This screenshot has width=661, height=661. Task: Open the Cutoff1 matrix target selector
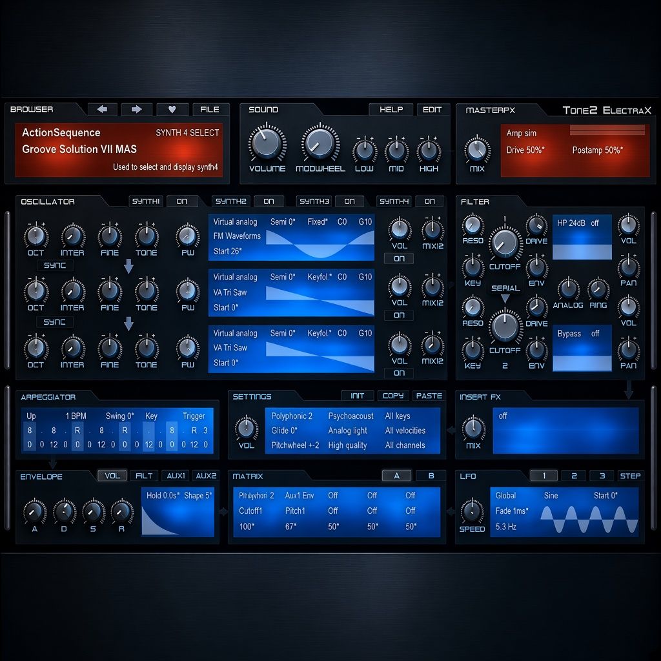click(250, 511)
